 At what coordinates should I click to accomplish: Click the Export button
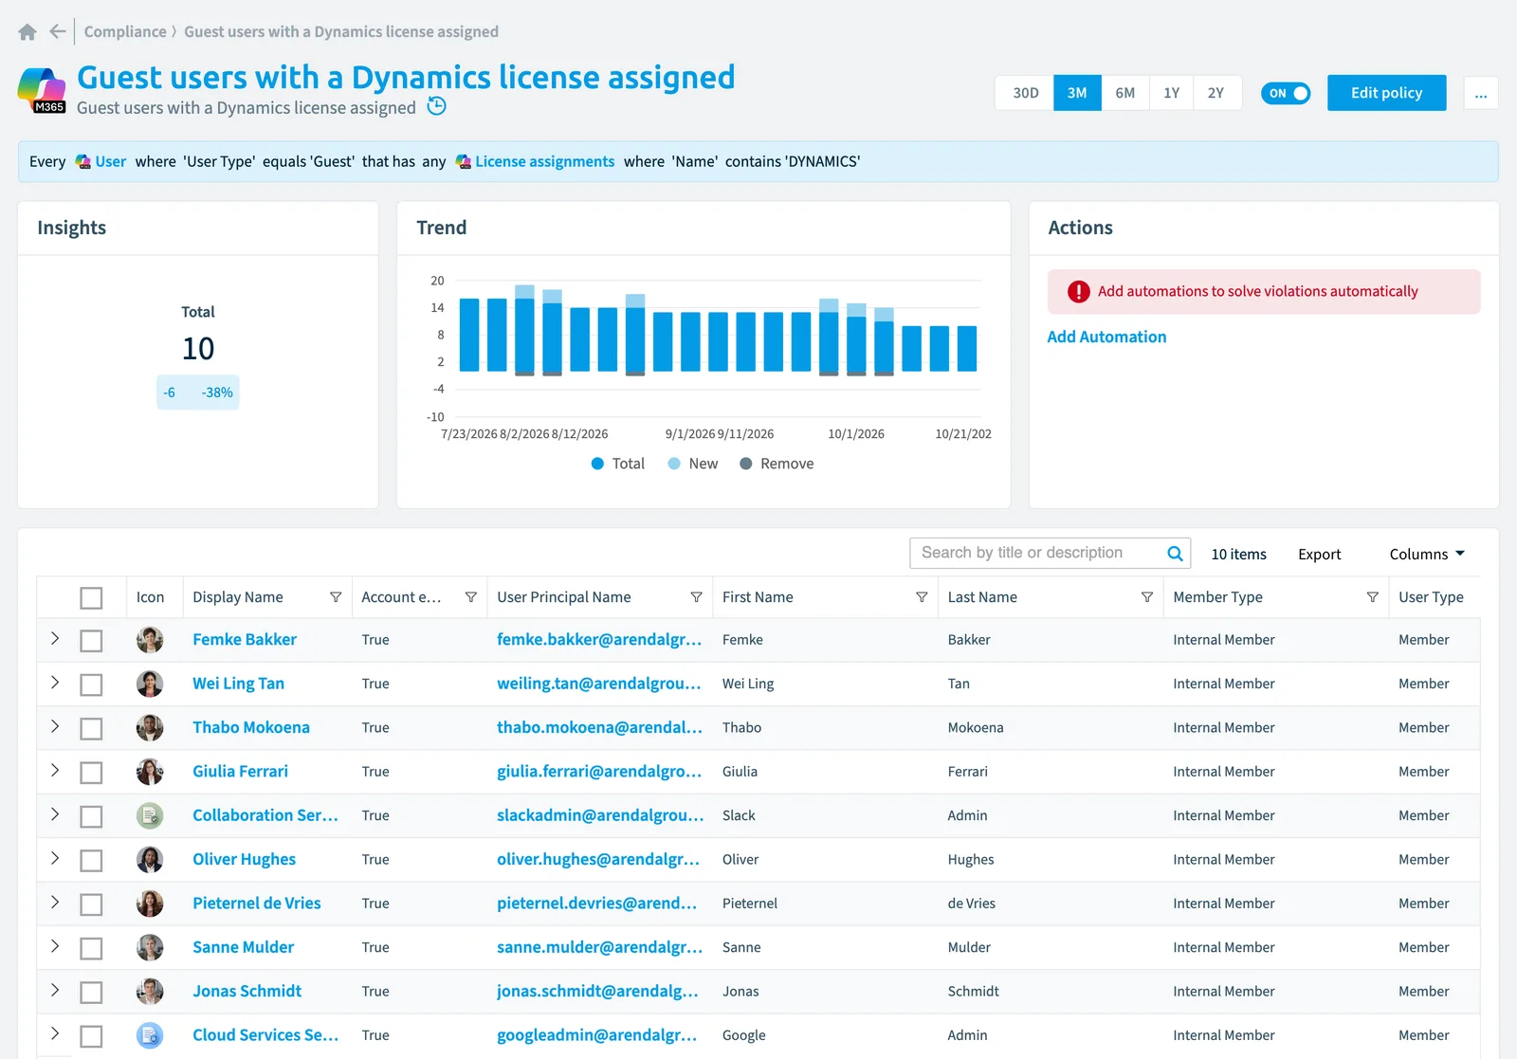[x=1319, y=555]
